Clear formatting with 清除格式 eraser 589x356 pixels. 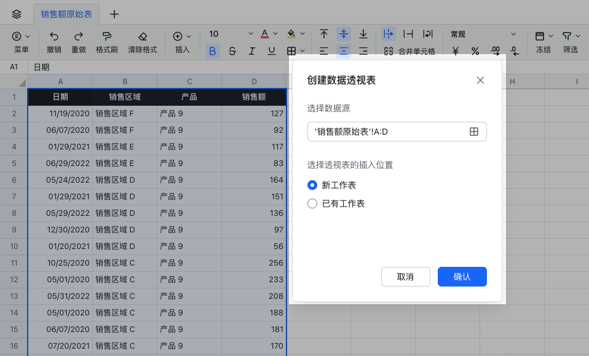point(143,36)
